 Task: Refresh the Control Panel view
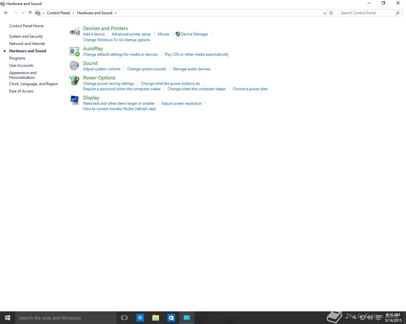pyautogui.click(x=331, y=13)
